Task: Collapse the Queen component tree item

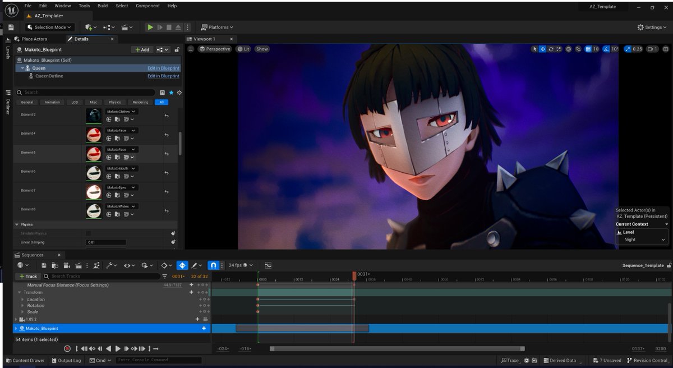Action: [22, 68]
